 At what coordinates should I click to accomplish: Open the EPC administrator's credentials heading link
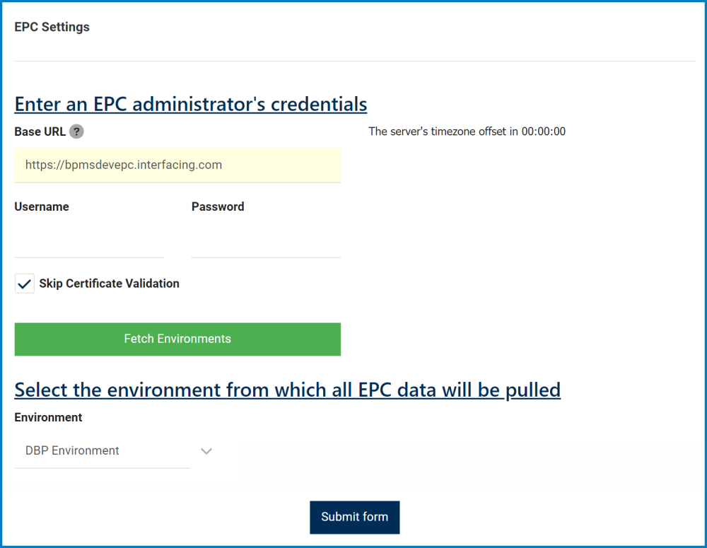tap(190, 104)
